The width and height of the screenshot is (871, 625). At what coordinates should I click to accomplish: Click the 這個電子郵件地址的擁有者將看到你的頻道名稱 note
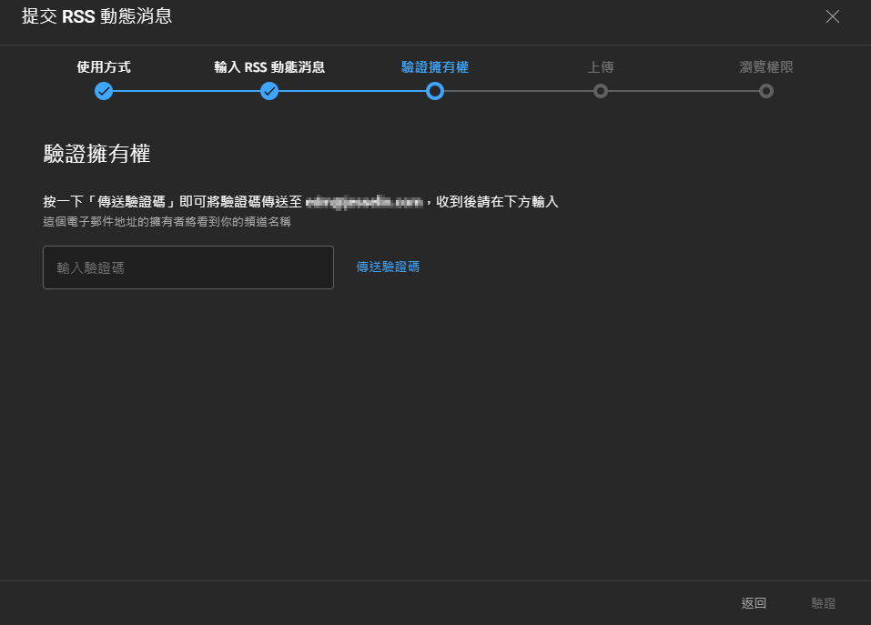pos(167,222)
